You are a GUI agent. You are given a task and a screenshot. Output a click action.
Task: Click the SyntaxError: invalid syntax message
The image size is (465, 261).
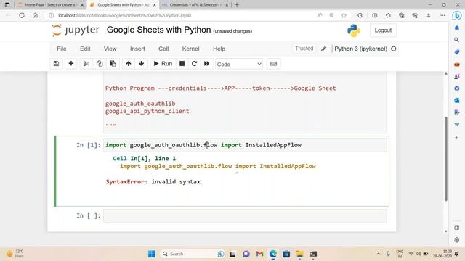[x=153, y=182]
